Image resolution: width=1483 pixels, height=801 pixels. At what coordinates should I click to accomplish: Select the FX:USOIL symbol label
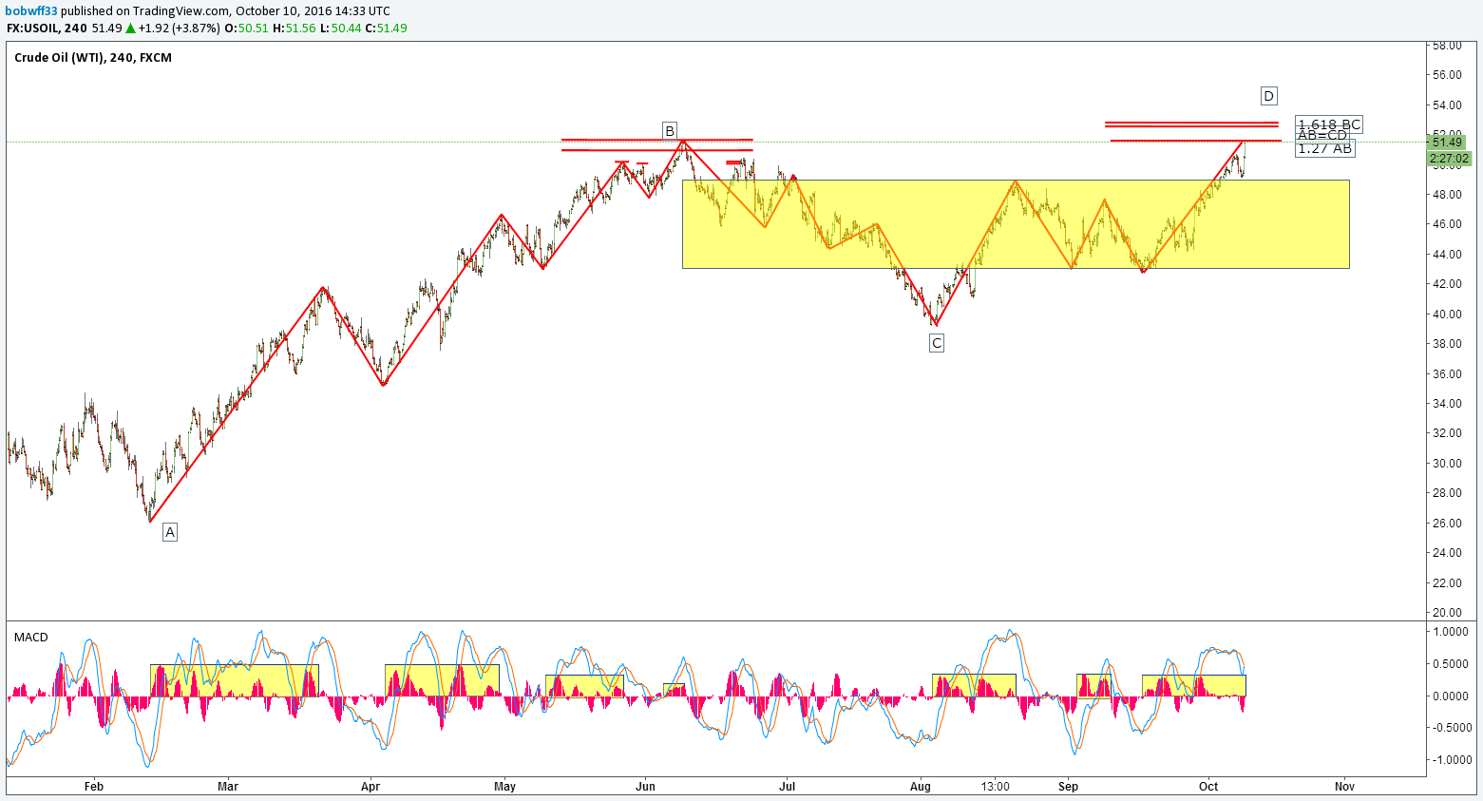[x=32, y=29]
